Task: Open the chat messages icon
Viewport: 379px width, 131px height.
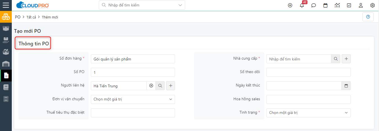Action: click(x=314, y=5)
